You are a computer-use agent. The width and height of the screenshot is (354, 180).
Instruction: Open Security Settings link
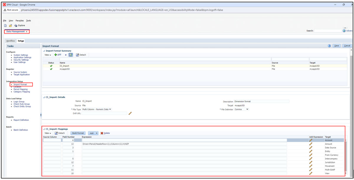[x=21, y=60]
